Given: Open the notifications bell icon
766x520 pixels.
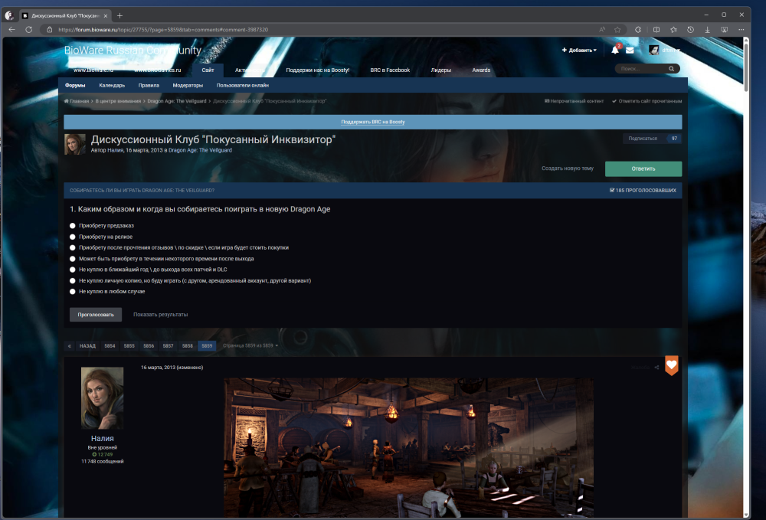Looking at the screenshot, I should (x=614, y=51).
